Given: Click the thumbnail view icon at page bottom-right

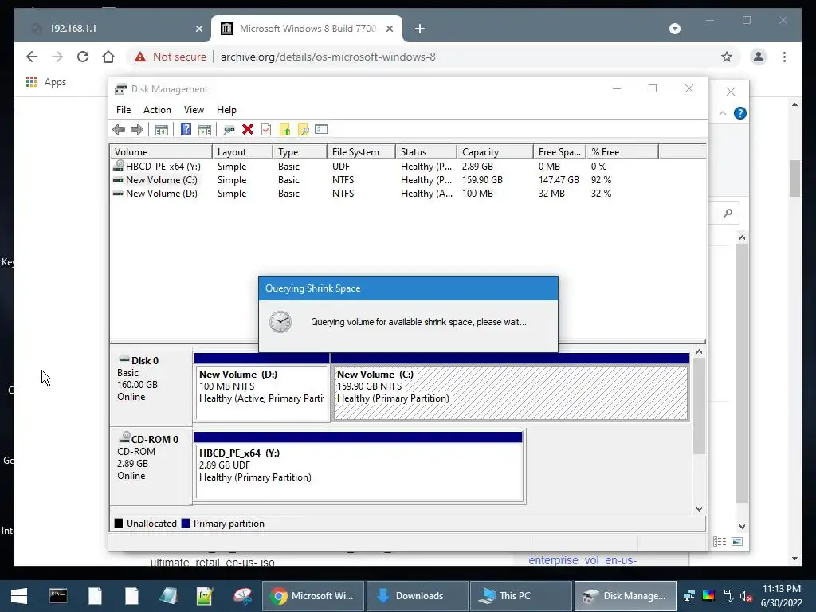Looking at the screenshot, I should coord(737,542).
